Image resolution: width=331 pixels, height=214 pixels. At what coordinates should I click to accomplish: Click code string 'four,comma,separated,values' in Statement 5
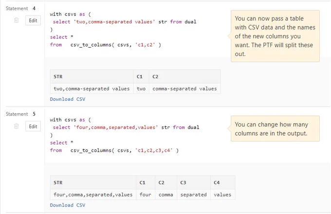pyautogui.click(x=116, y=127)
